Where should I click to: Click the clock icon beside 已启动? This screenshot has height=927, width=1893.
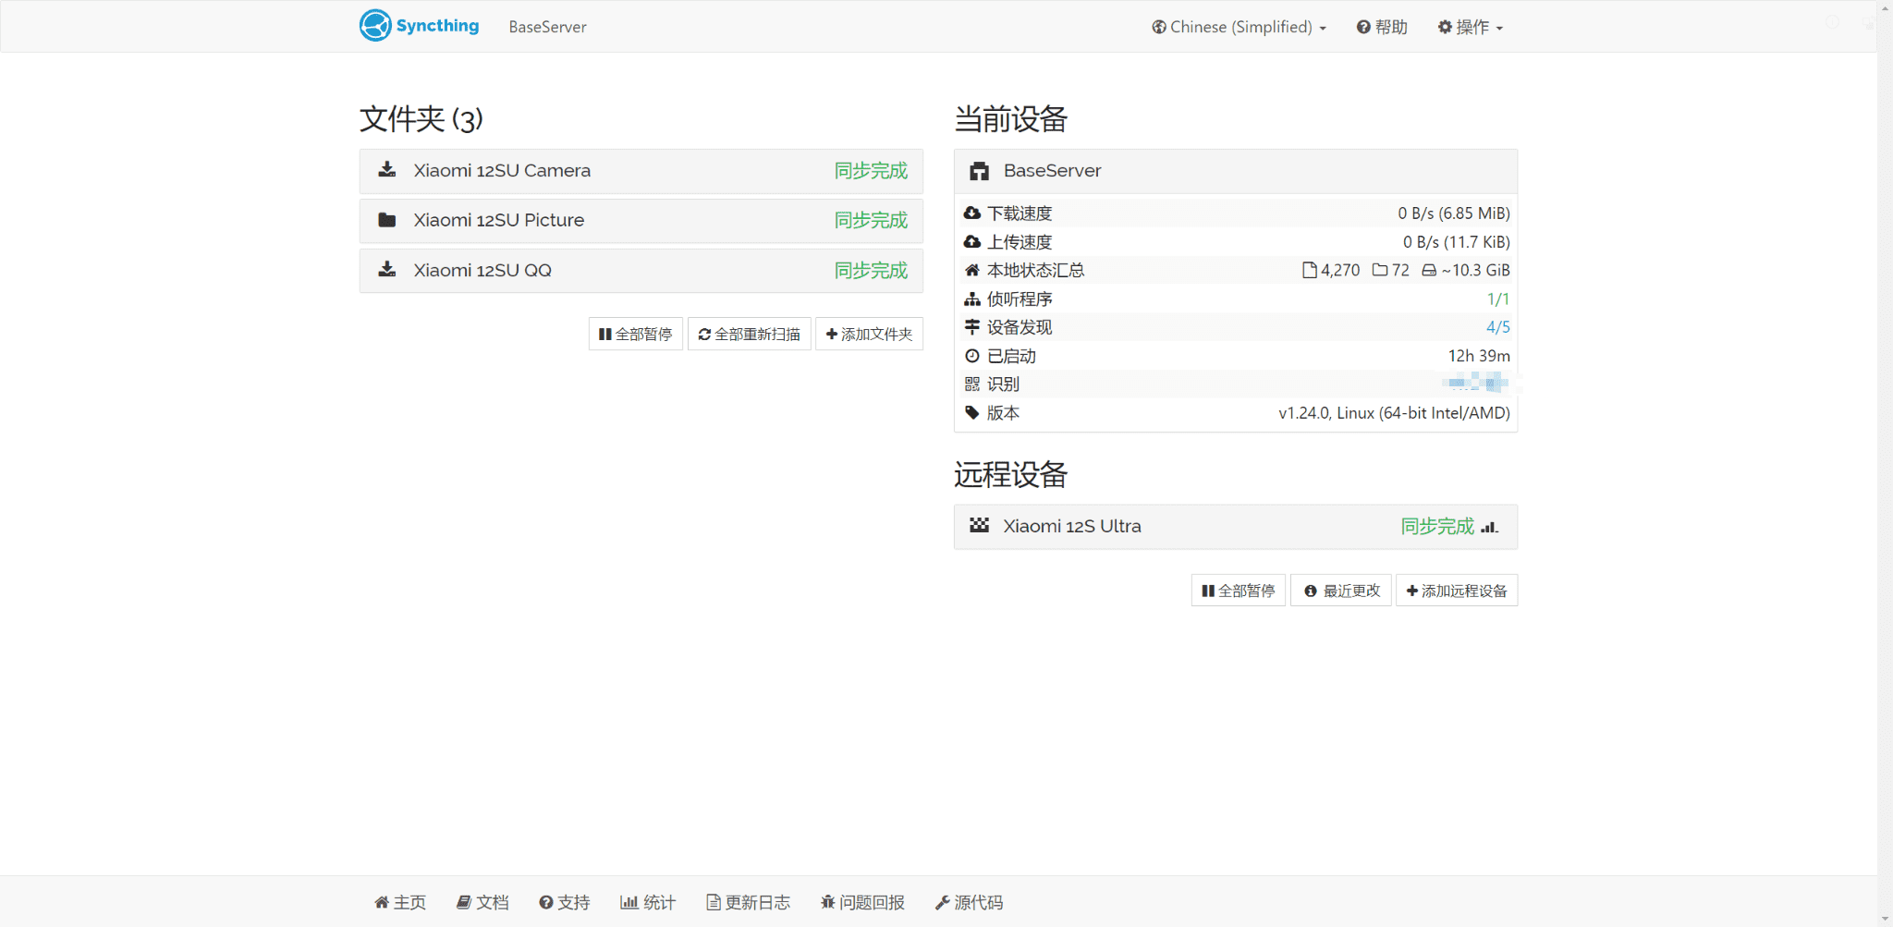pyautogui.click(x=972, y=356)
